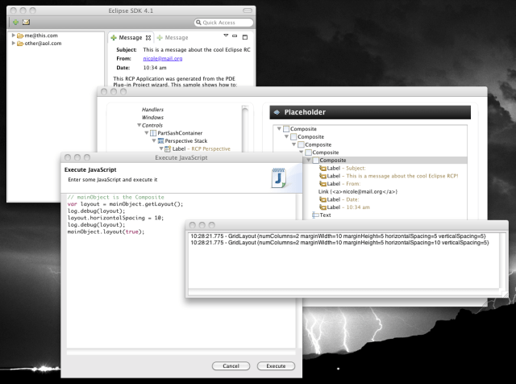Click the envelope mail toolbar icon
Screen dimensions: 516x384
coord(26,22)
